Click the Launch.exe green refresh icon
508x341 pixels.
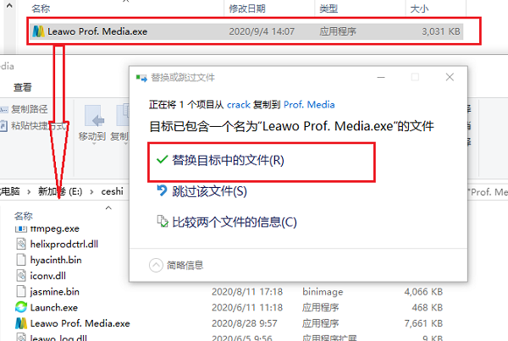point(21,307)
